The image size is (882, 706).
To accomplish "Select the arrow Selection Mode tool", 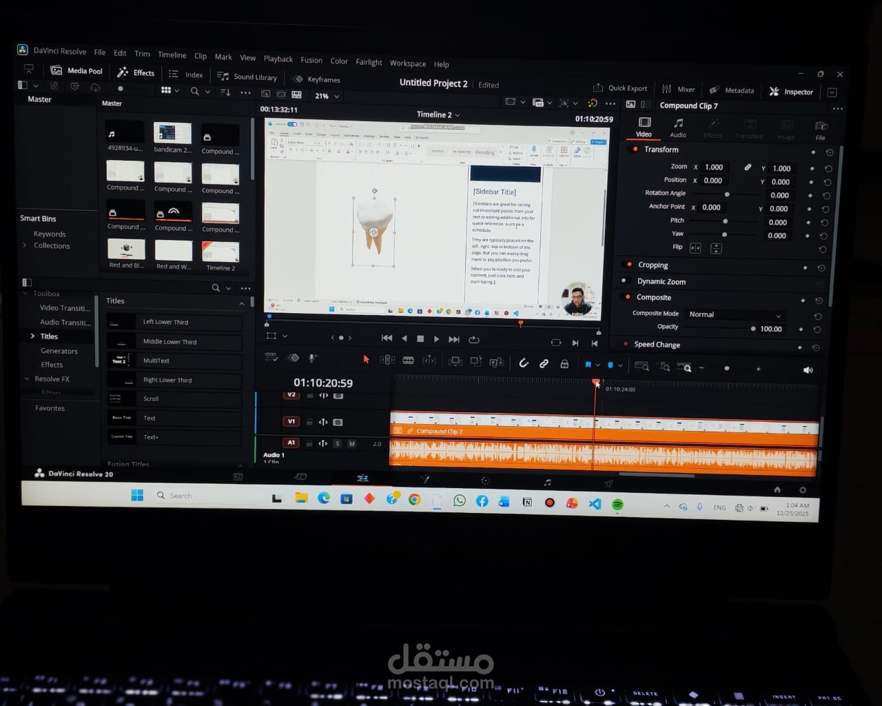I will click(x=366, y=359).
